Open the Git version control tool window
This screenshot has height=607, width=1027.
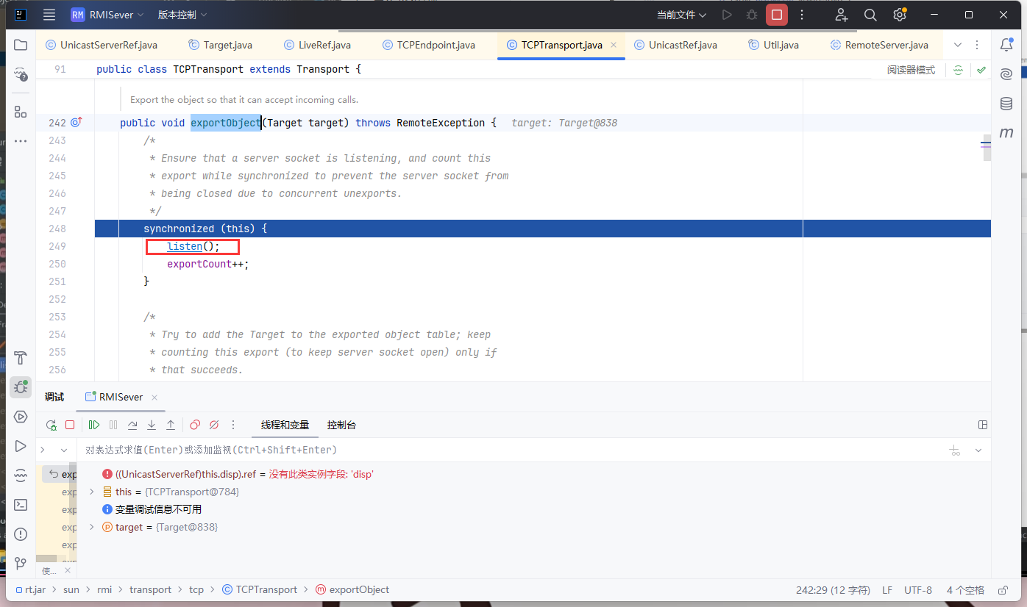click(21, 564)
